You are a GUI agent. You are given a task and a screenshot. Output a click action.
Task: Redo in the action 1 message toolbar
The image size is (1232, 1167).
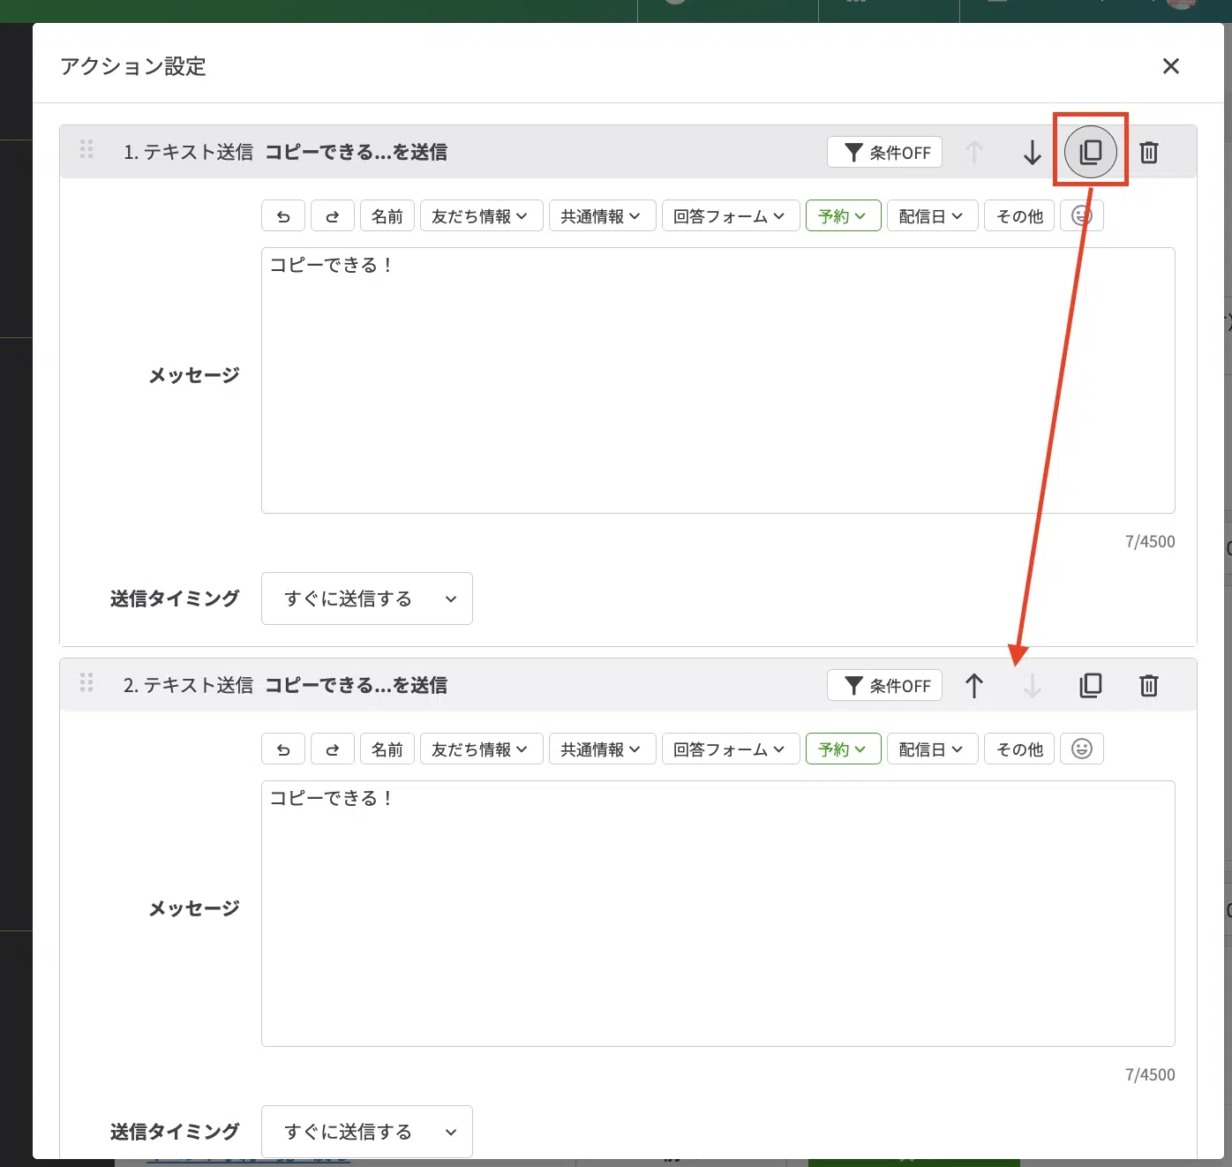(333, 216)
